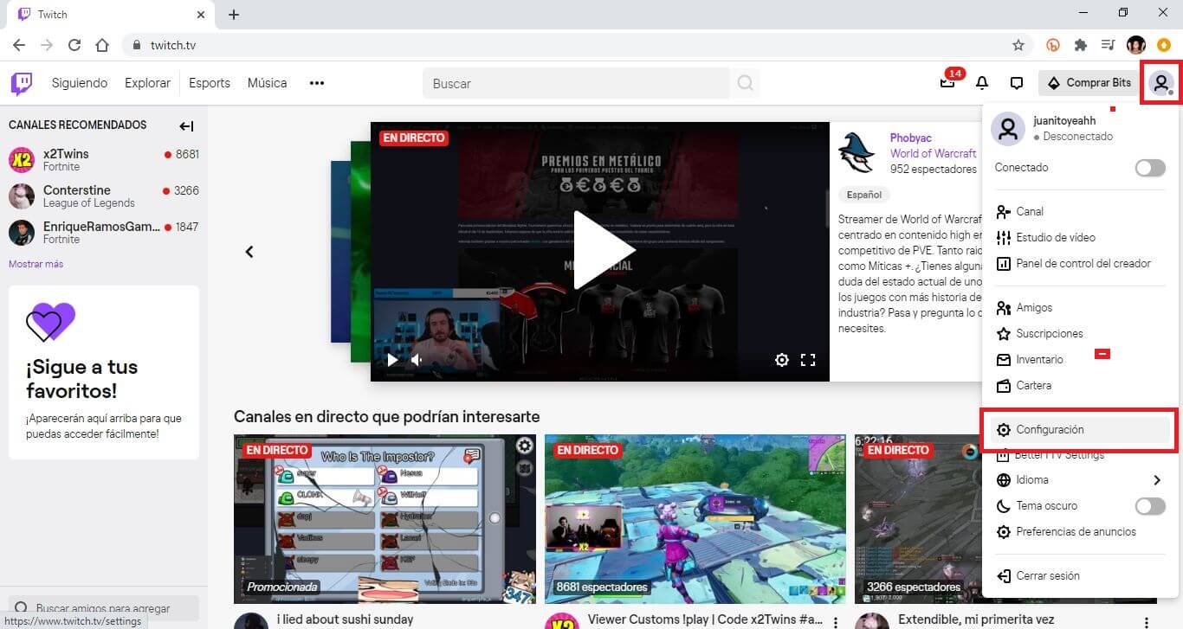
Task: Click the Conterstine channel avatar
Action: click(x=22, y=196)
